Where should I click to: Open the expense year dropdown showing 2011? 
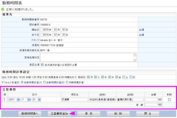(14, 99)
